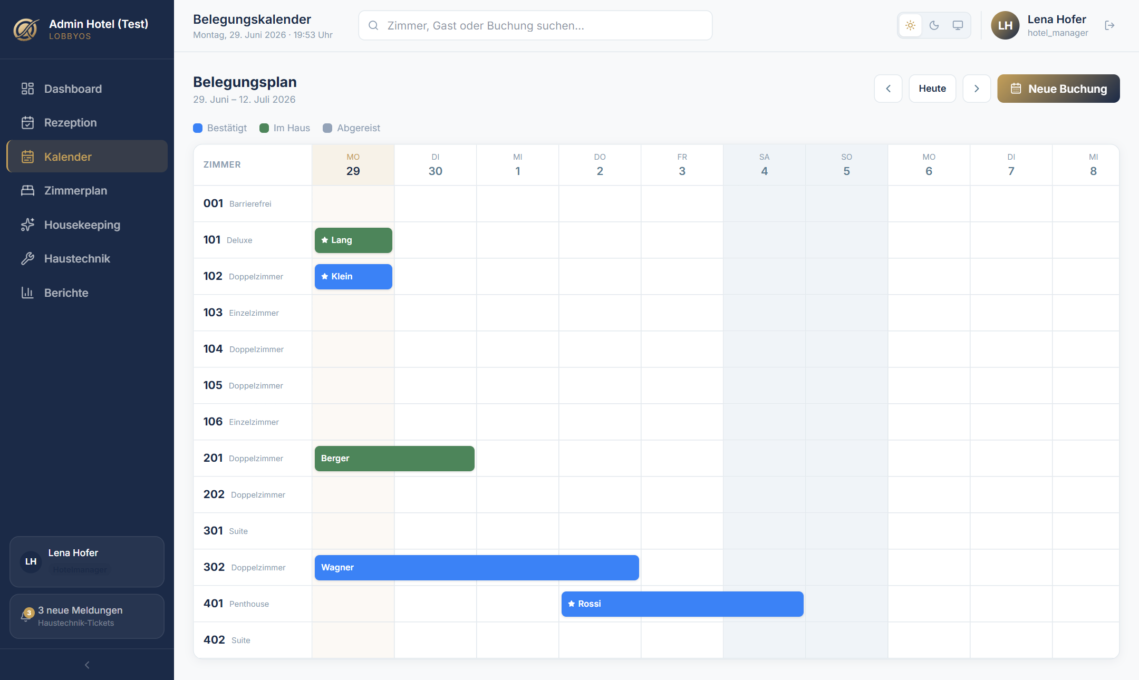Click room 104 Doppelzimmer row label
This screenshot has width=1139, height=680.
(x=253, y=349)
